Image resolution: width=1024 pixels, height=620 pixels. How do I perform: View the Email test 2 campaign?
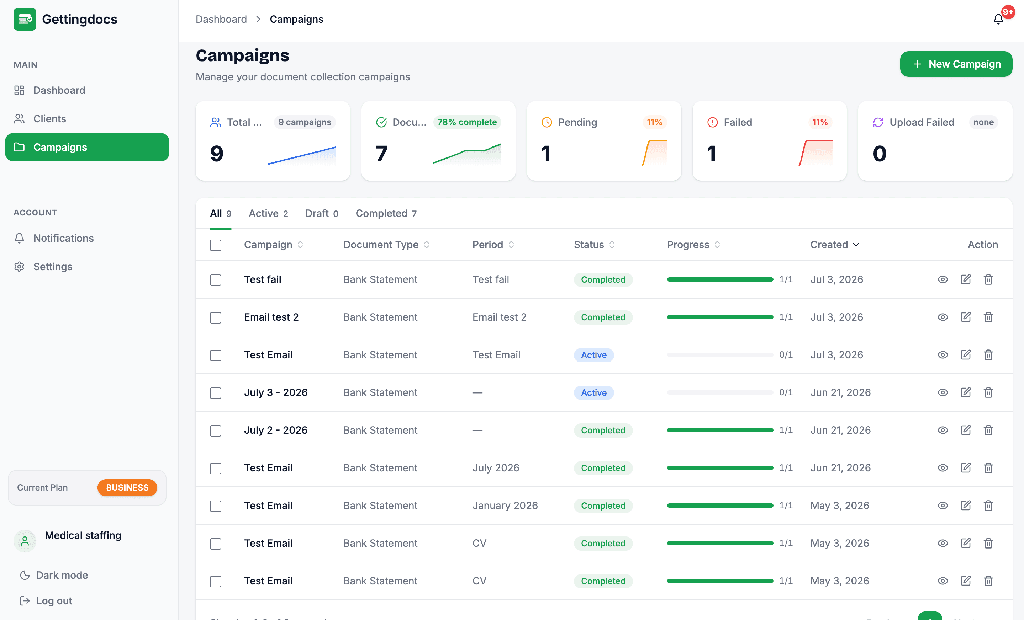point(943,317)
